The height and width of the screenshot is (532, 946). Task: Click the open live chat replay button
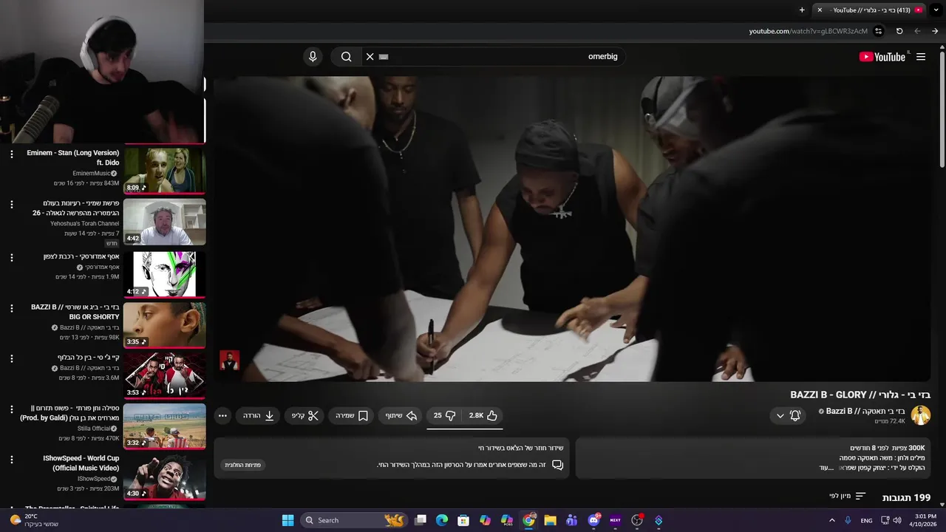point(243,465)
